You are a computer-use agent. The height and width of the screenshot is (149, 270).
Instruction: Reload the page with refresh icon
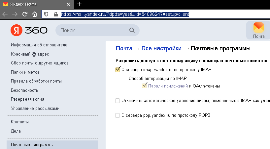click(x=24, y=14)
